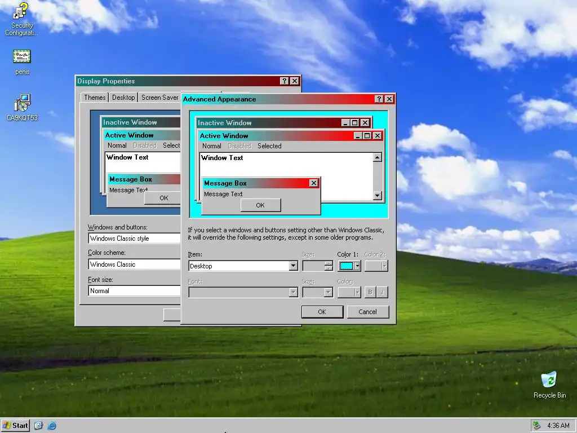Image resolution: width=577 pixels, height=433 pixels.
Task: Click Normal menu item in the preview
Action: point(212,146)
